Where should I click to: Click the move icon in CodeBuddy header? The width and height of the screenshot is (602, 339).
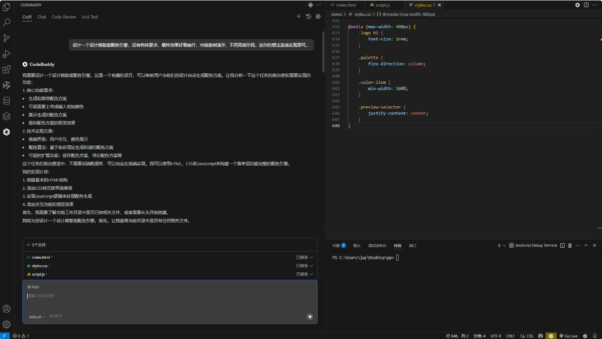310,5
